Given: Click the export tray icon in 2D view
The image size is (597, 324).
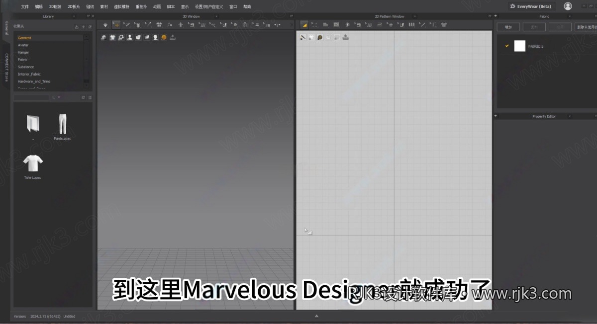Looking at the screenshot, I should pyautogui.click(x=346, y=37).
